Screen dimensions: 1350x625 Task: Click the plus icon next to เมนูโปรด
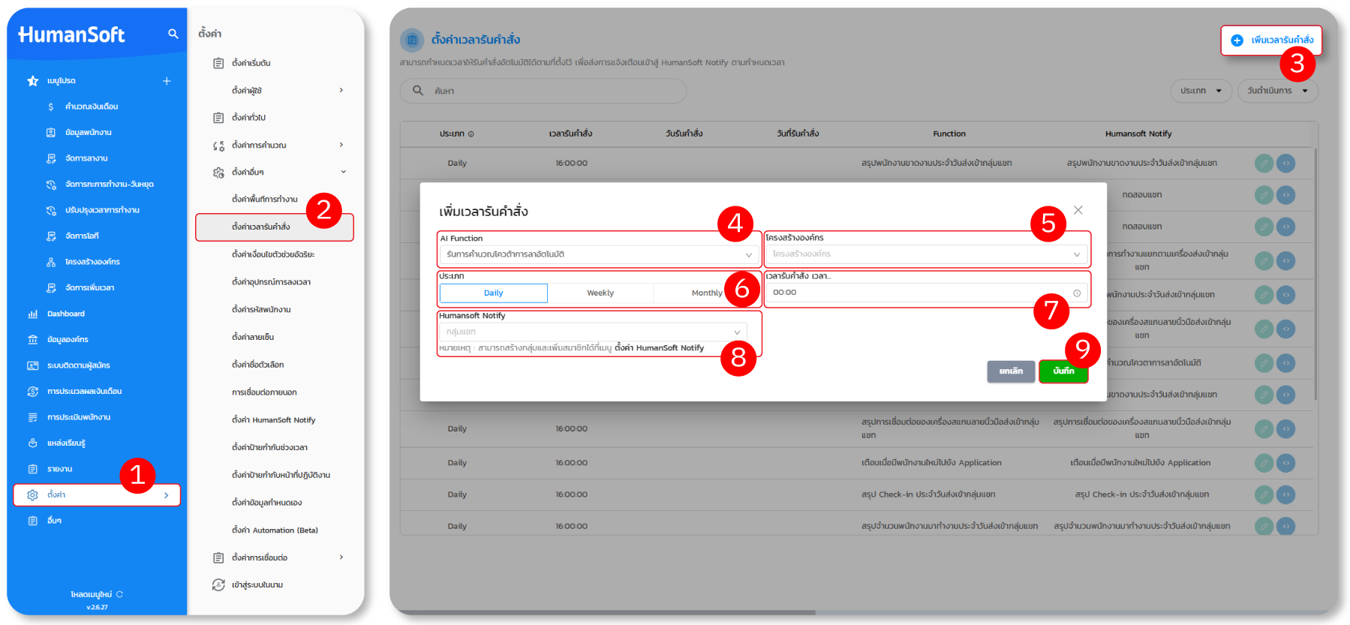pos(167,81)
